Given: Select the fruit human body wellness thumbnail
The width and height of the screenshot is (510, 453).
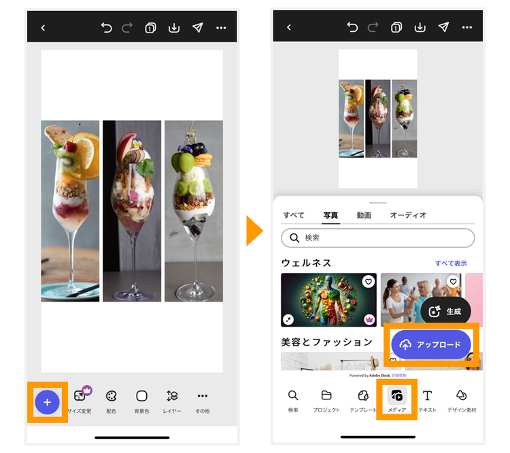Looking at the screenshot, I should (x=328, y=300).
